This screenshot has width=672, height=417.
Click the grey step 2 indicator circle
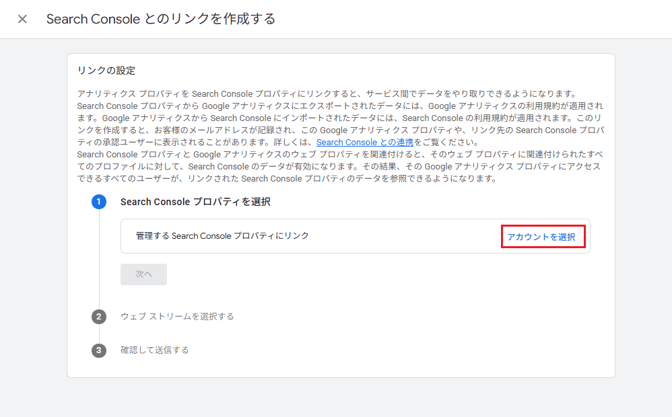tap(99, 315)
